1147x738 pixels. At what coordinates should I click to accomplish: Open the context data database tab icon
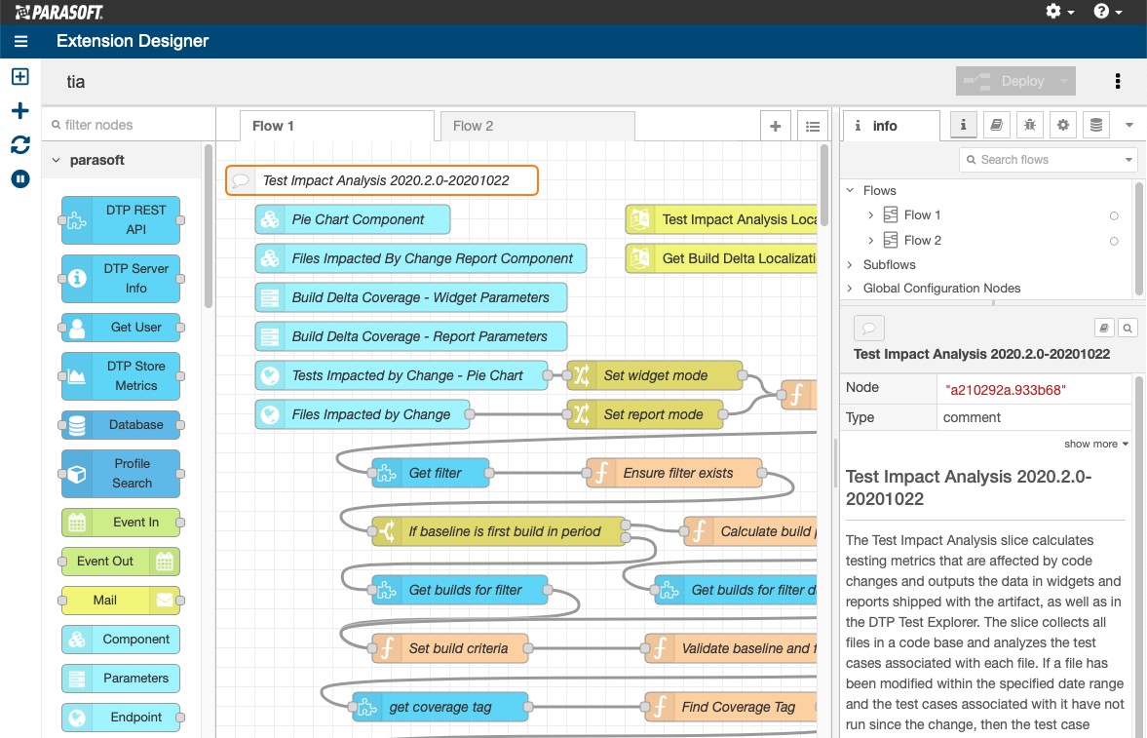[x=1095, y=125]
